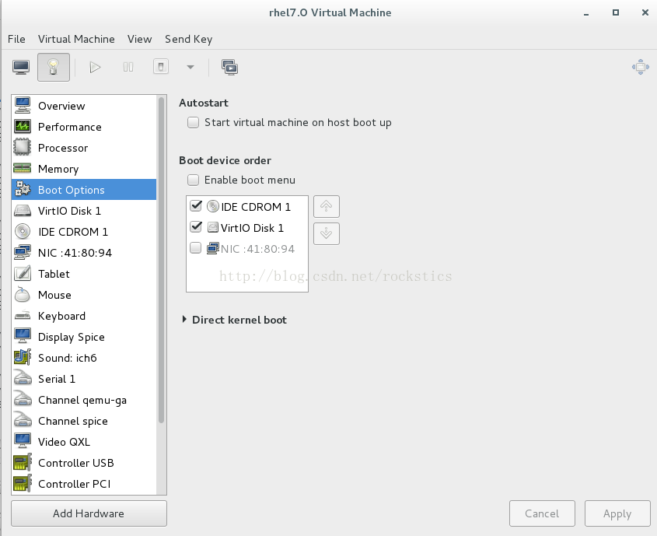Select Processor in hardware list
The image size is (657, 536).
tap(84, 148)
